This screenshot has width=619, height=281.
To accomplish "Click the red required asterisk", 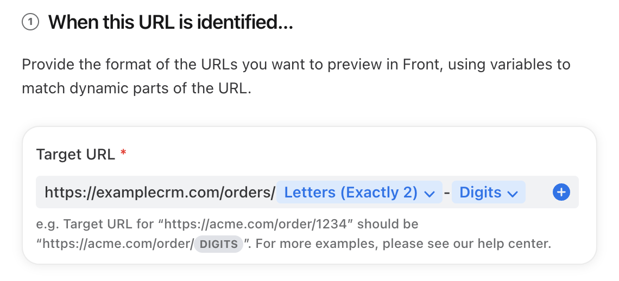I will pyautogui.click(x=123, y=153).
